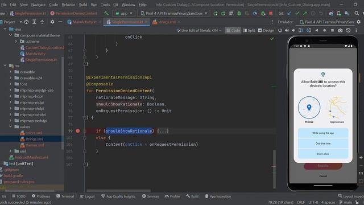Expand the drawable folder
364x205 pixels.
coord(10,72)
